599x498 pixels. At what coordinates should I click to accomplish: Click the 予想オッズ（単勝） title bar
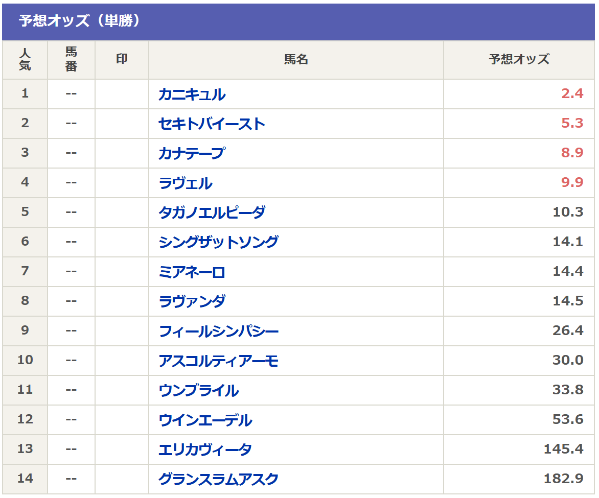299,21
